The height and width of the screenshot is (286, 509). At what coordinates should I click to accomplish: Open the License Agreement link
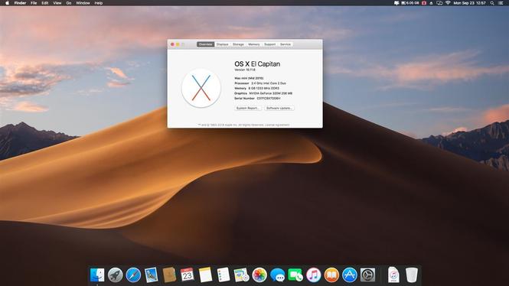pos(277,125)
